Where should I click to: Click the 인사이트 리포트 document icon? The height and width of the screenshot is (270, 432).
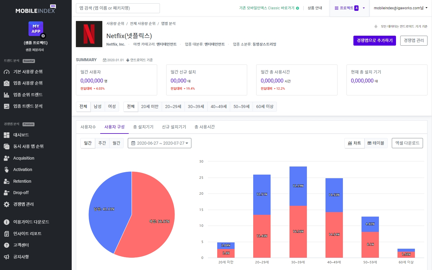point(7,234)
